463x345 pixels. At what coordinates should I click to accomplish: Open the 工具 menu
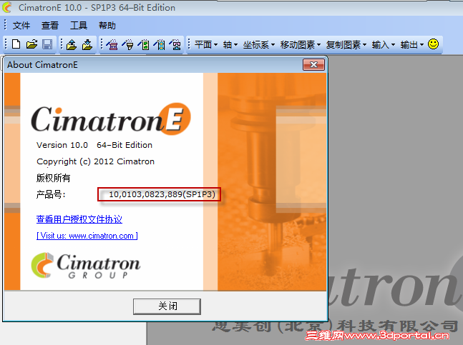point(79,26)
